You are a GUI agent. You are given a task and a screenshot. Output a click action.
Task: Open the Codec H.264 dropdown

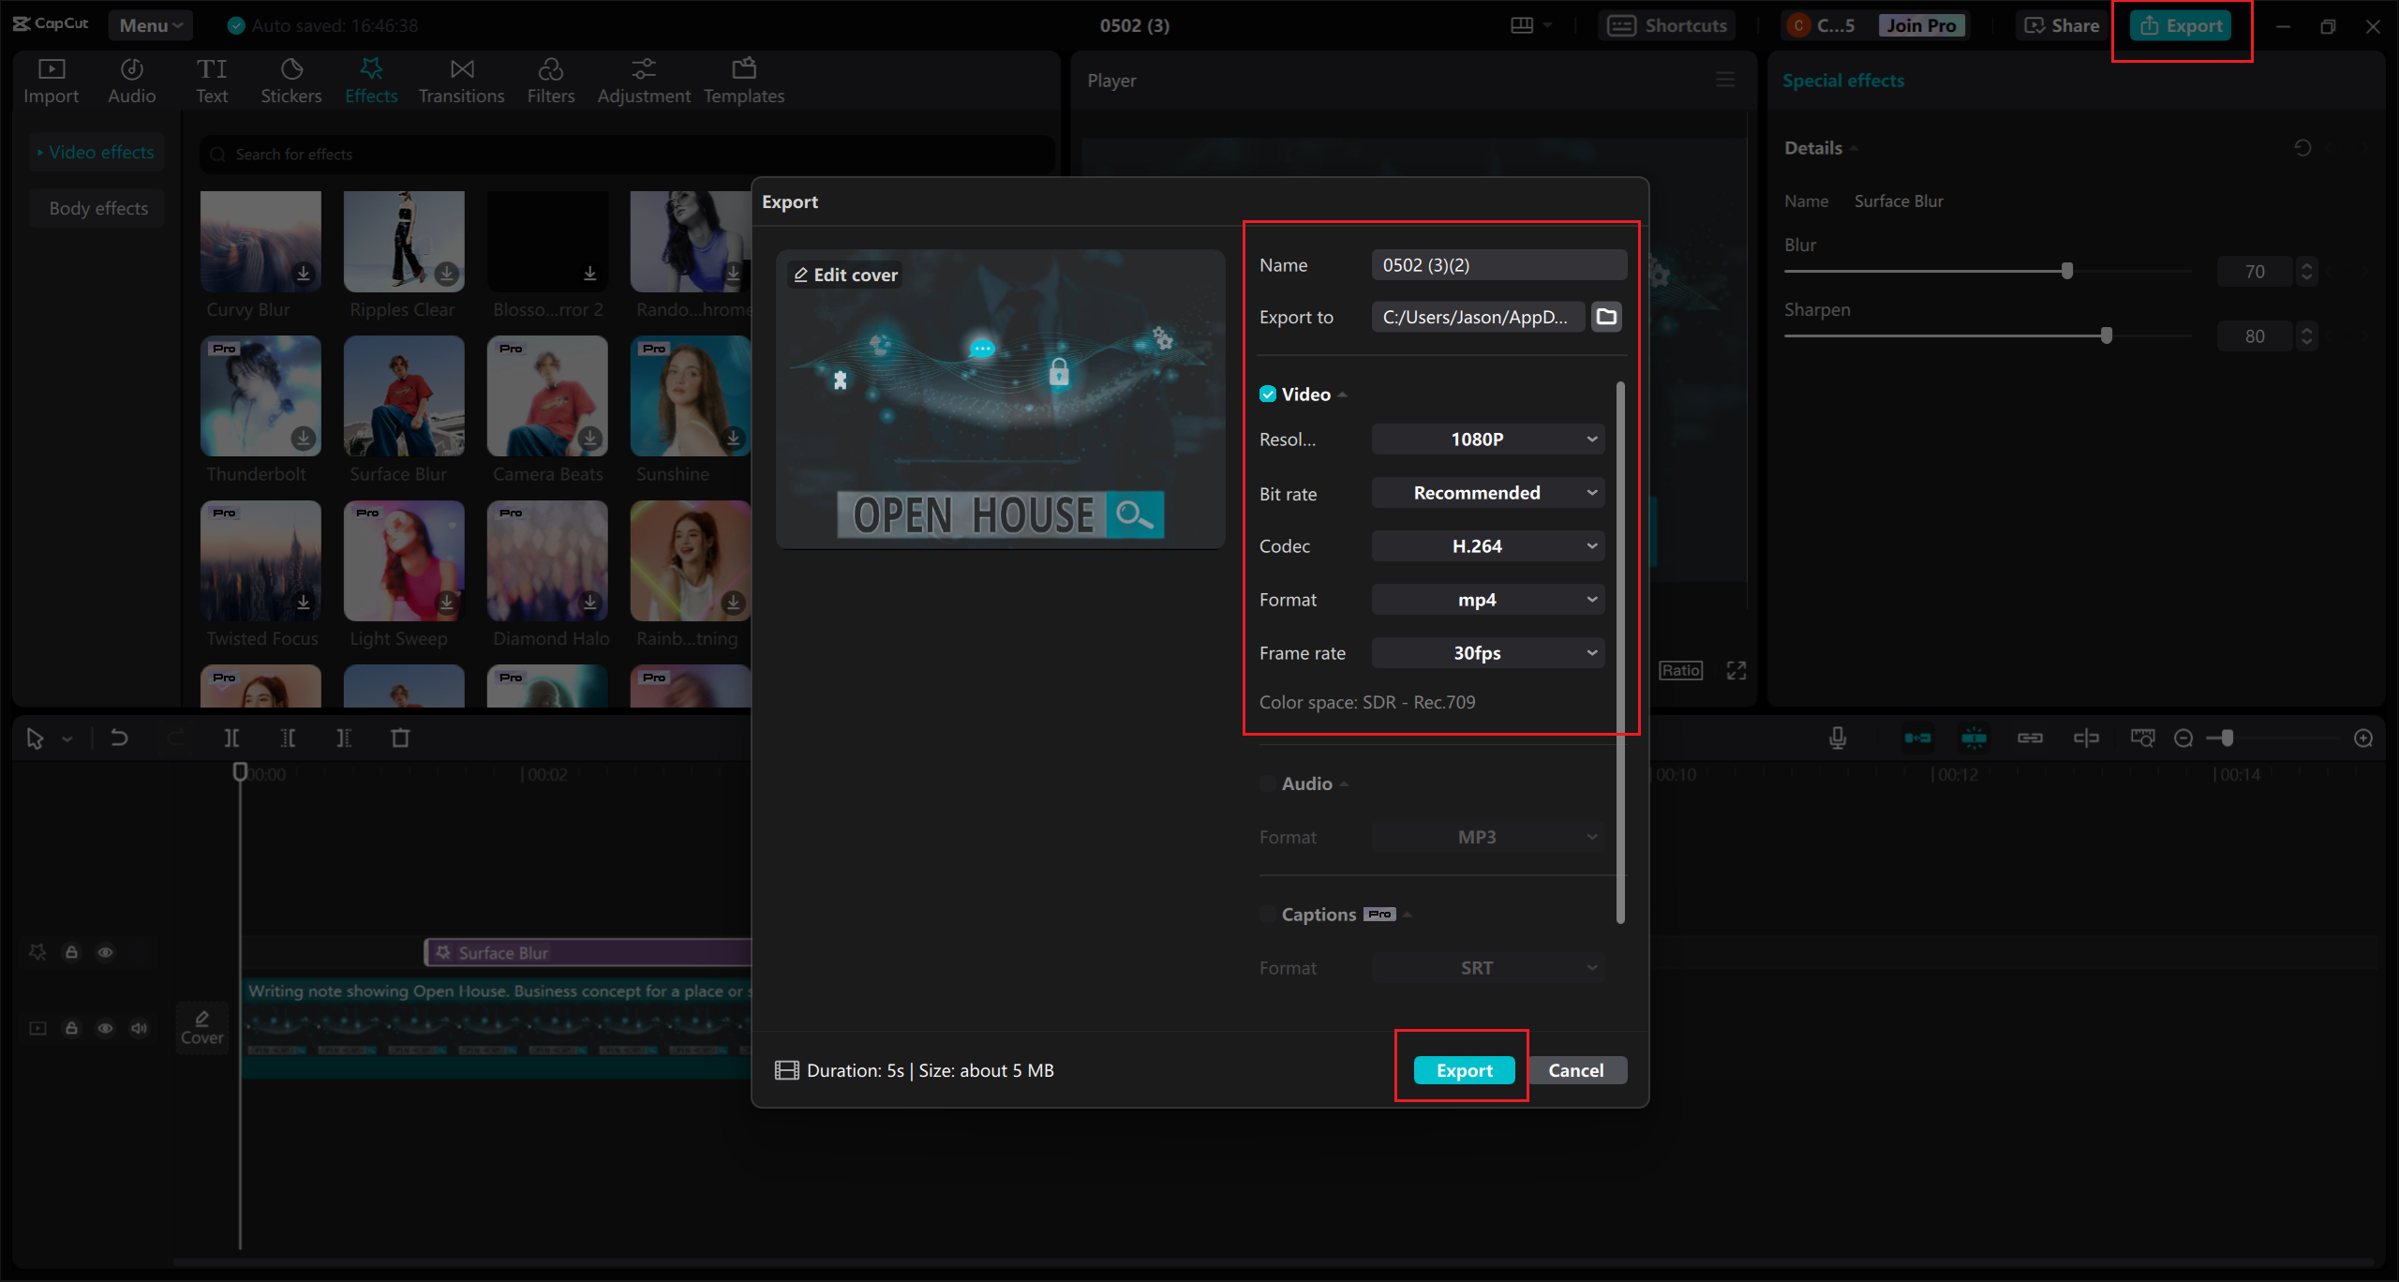tap(1487, 546)
